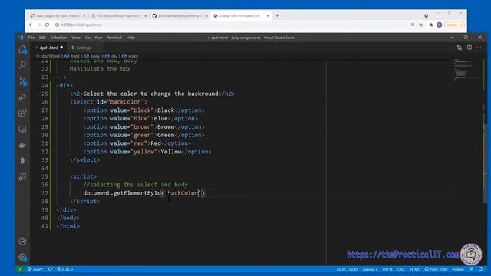Open the Help menu
This screenshot has width=491, height=276.
130,38
